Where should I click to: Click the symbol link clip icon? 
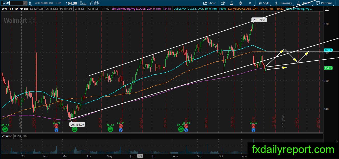(x=30, y=3)
